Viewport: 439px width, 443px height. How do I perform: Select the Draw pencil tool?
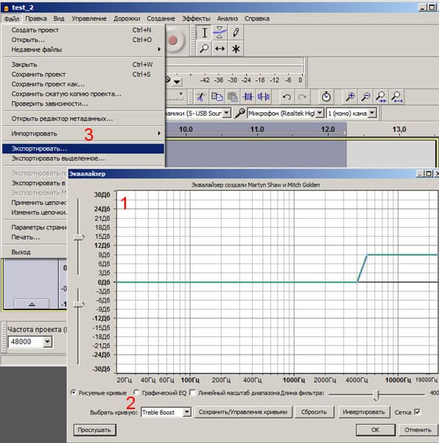[x=236, y=32]
